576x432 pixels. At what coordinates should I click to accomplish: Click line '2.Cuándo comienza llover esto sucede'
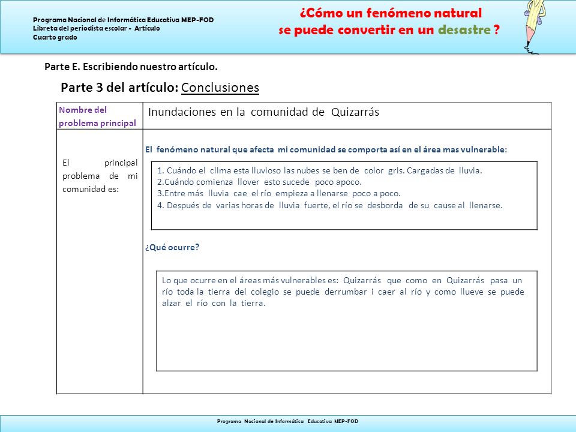(259, 182)
